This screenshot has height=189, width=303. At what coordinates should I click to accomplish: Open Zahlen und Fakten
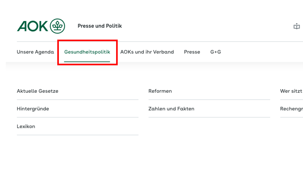coord(171,109)
